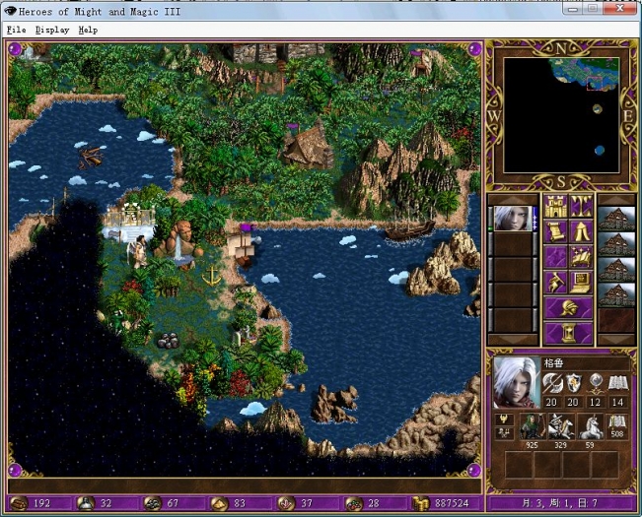642x517 pixels.
Task: Select the fourth town in town list
Action: pos(616,294)
